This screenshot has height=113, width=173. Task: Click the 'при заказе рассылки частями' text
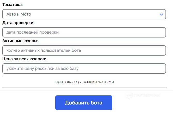tap(85, 82)
